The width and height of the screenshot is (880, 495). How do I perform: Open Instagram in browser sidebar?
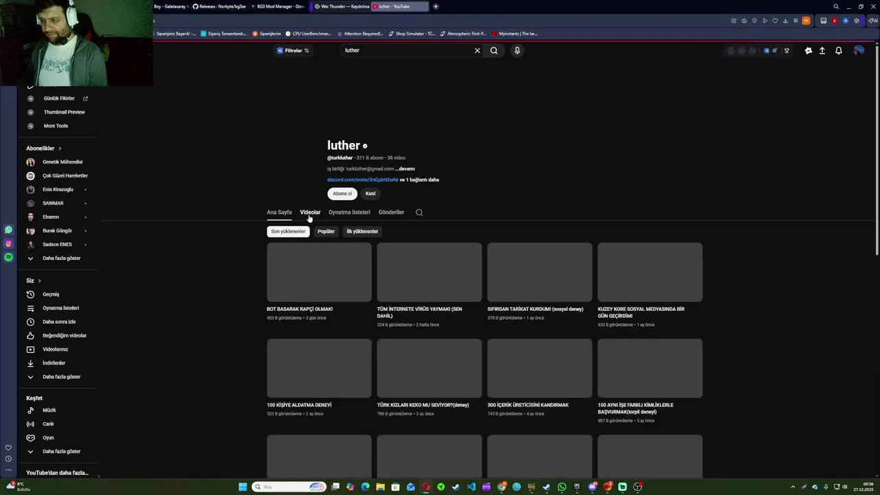8,244
